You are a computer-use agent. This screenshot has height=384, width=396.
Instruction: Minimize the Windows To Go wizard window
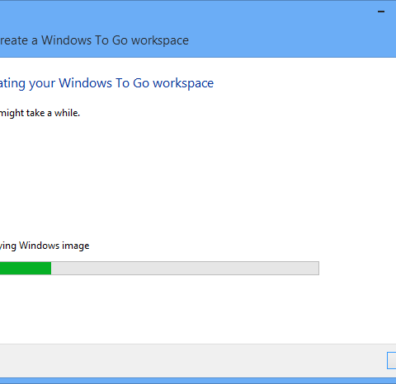click(381, 12)
